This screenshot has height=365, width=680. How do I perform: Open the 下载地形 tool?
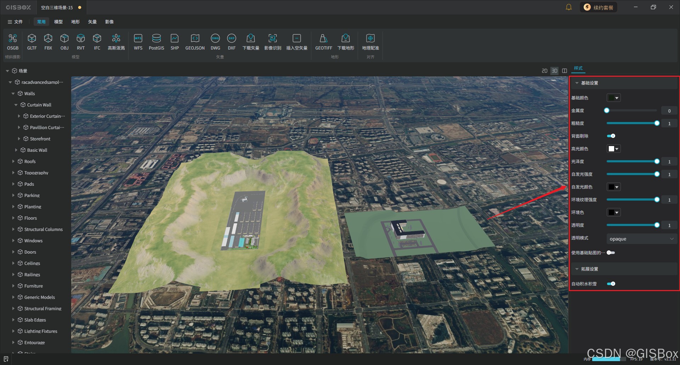pyautogui.click(x=346, y=42)
